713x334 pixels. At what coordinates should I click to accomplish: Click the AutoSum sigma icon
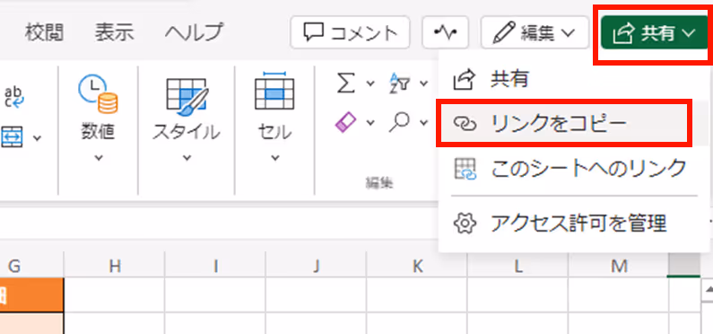point(345,83)
